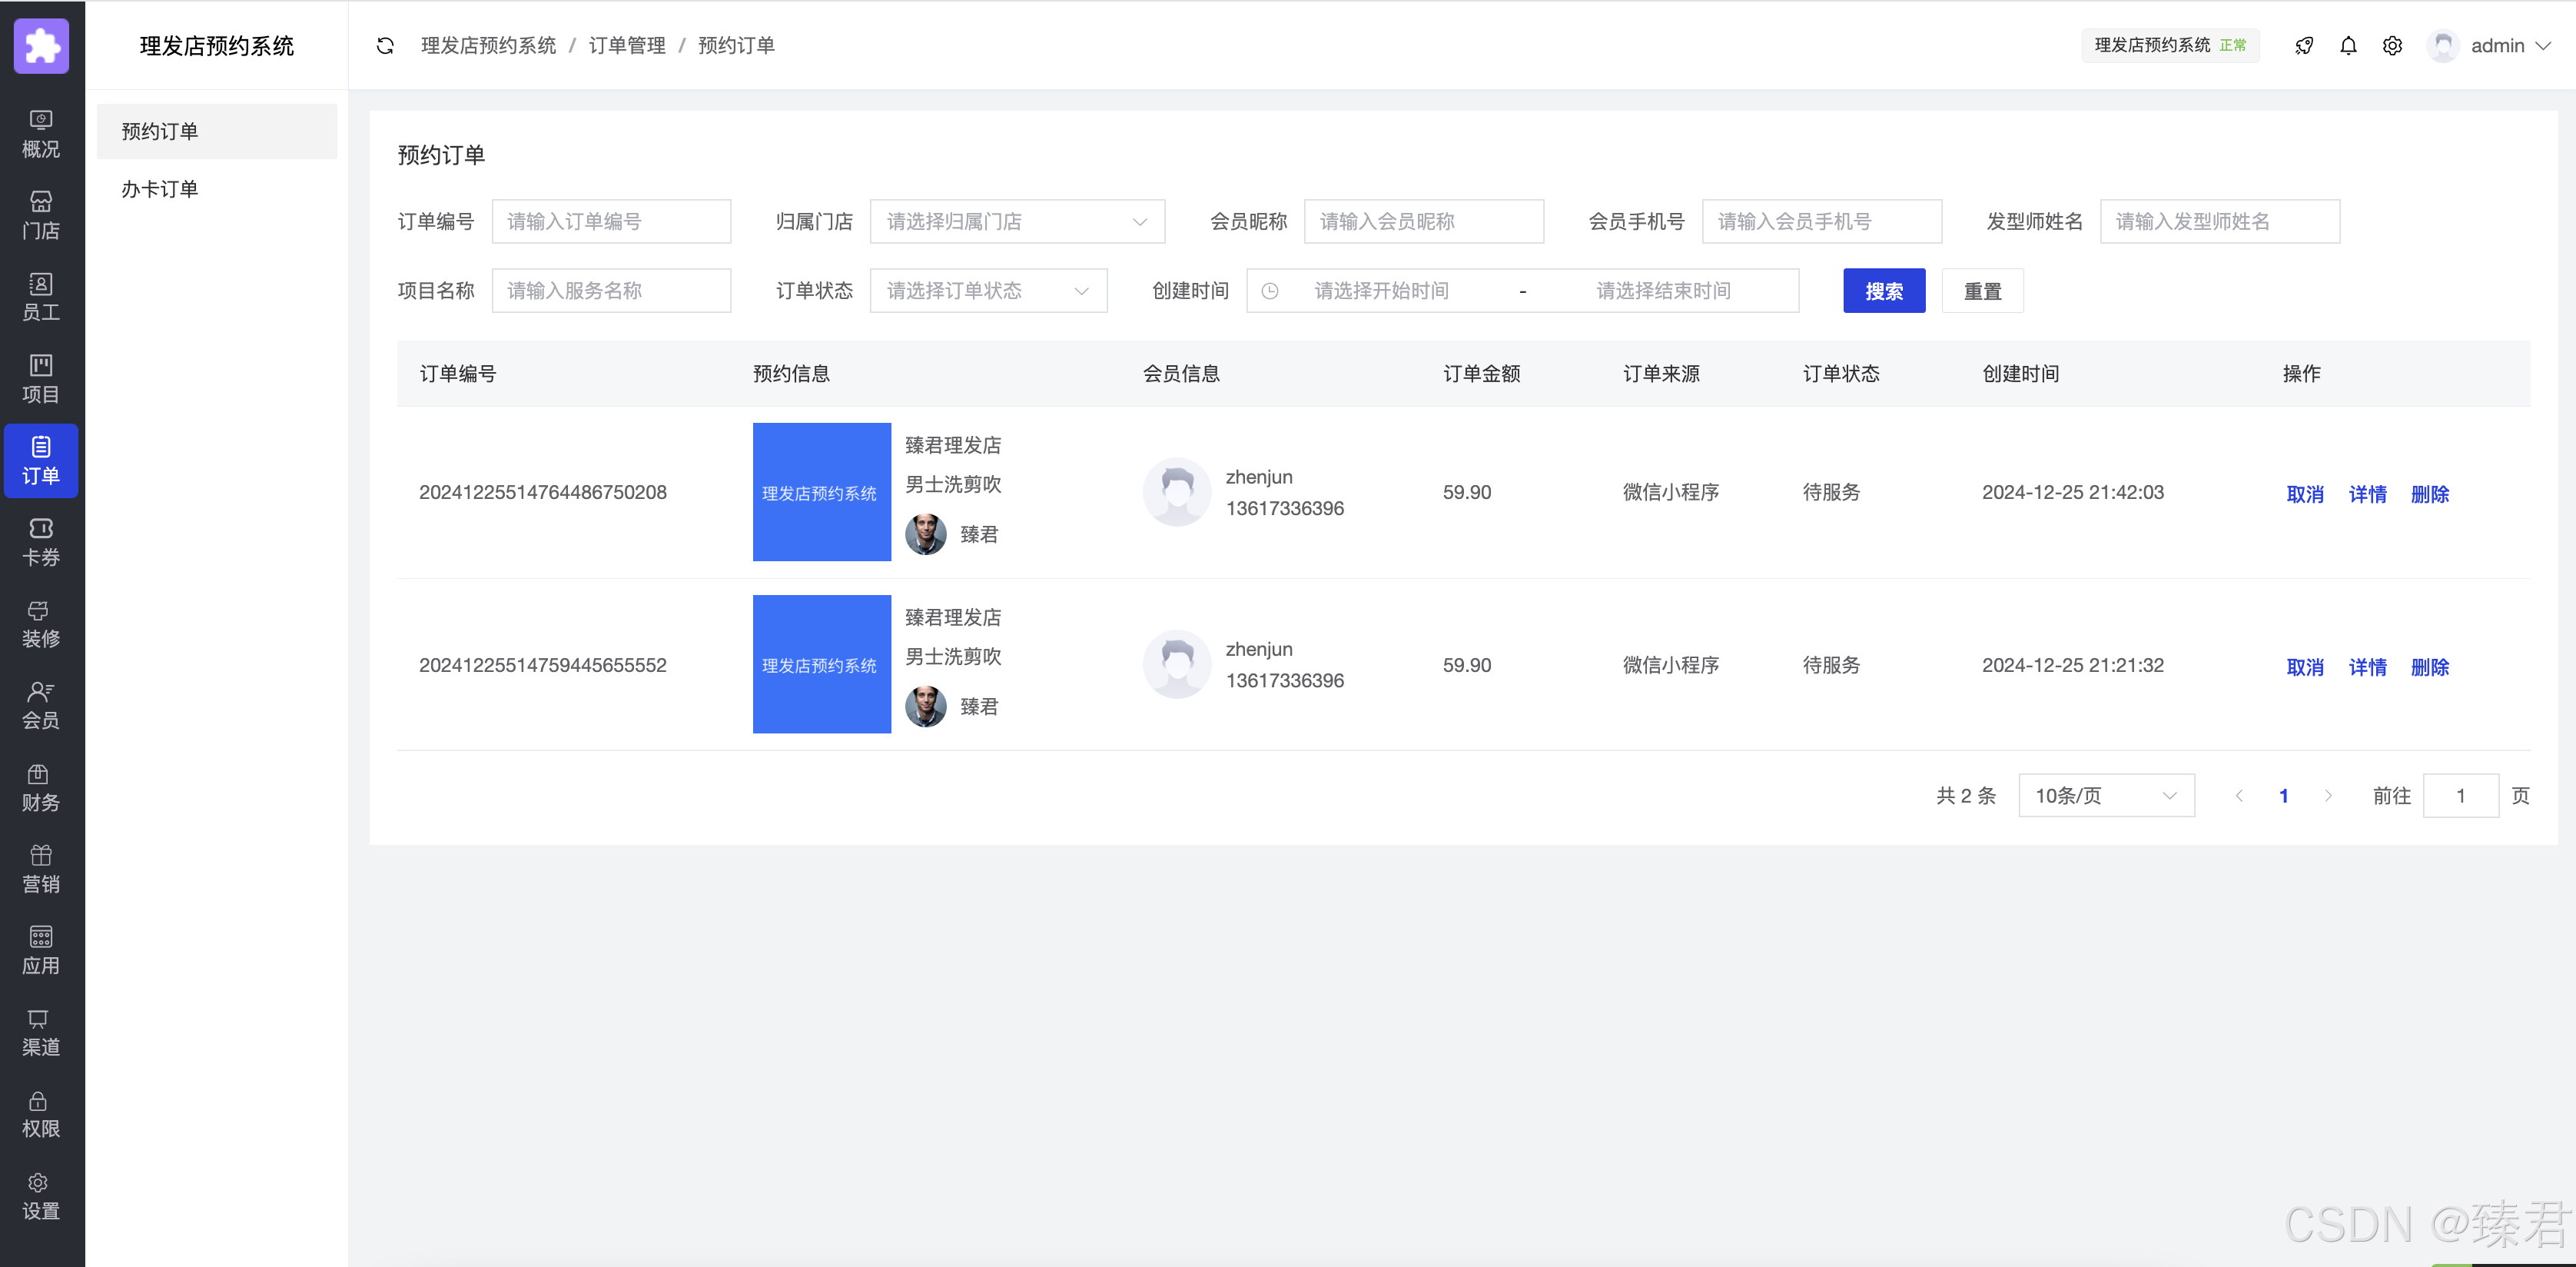
Task: Click 取消 for order ending 750208
Action: click(x=2305, y=494)
